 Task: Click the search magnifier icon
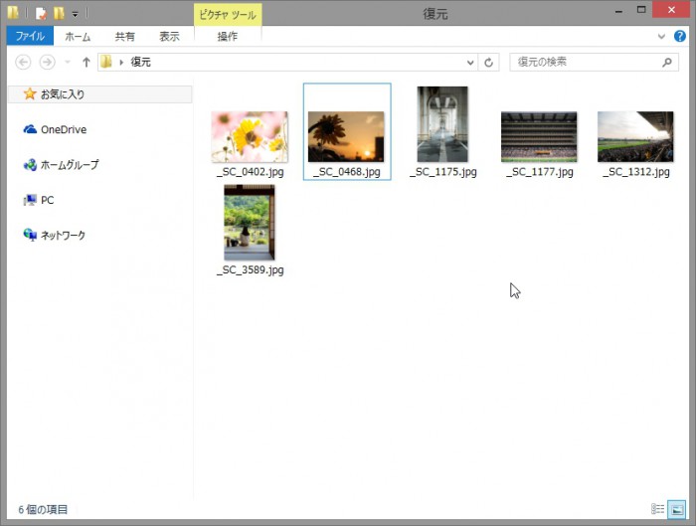pos(667,62)
